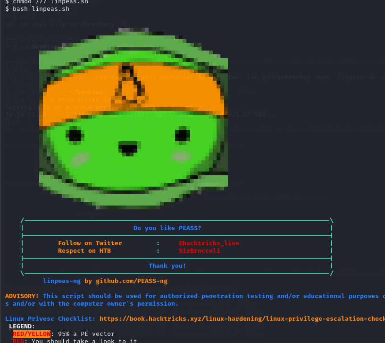Click the underlined "LEGEND" heading
385x343 pixels.
[x=20, y=326]
